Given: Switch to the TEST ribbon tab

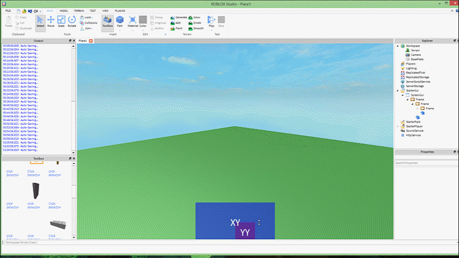Looking at the screenshot, I should [93, 11].
